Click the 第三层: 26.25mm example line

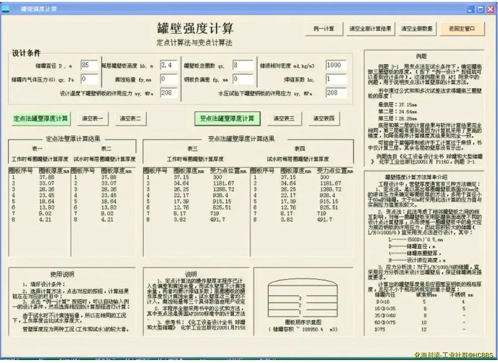point(398,118)
